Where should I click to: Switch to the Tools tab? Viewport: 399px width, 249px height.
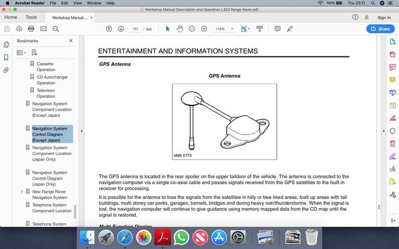[31, 17]
